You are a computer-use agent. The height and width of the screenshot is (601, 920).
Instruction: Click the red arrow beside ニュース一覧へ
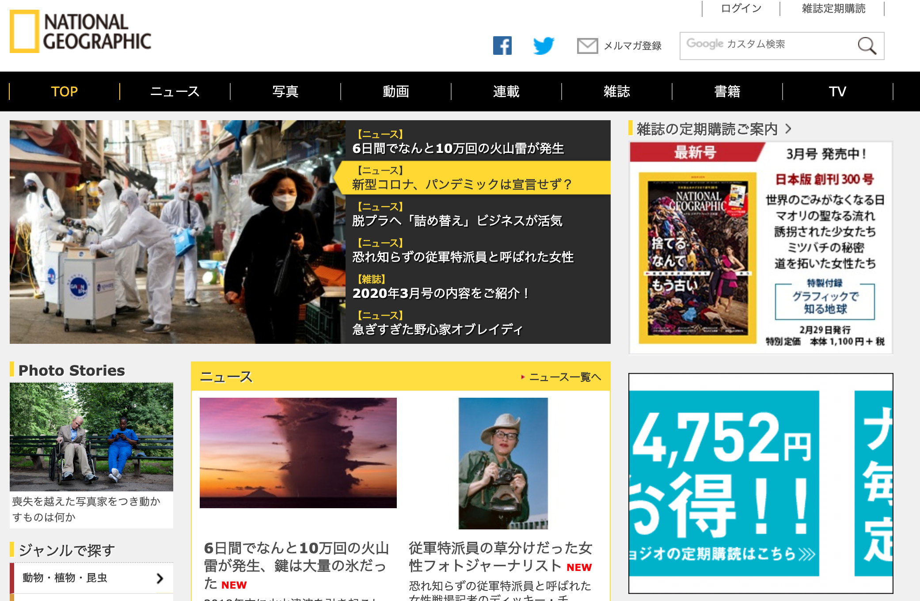(523, 377)
